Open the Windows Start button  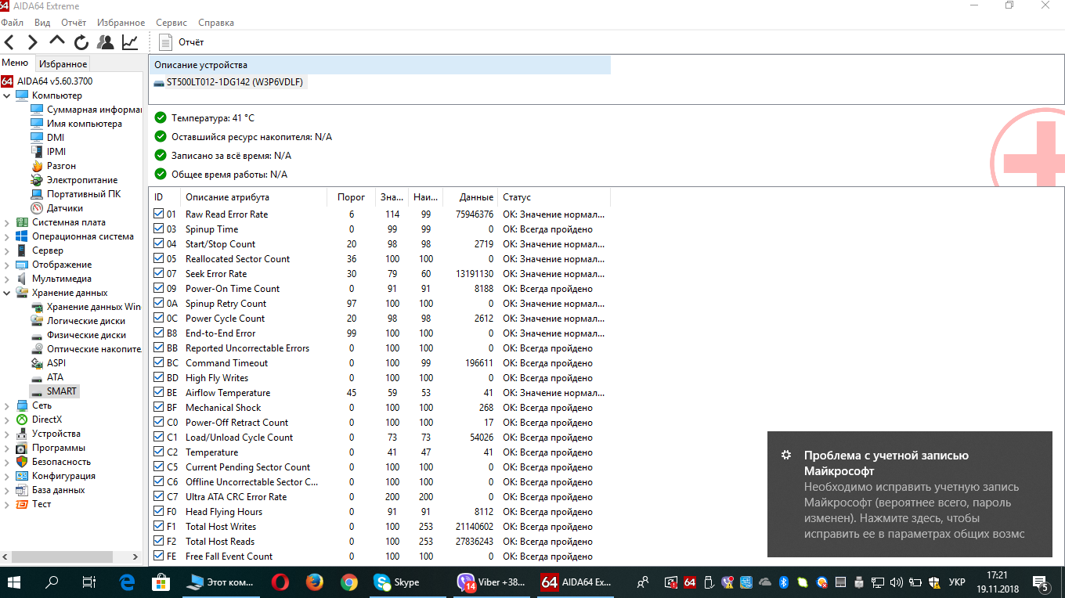tap(15, 582)
